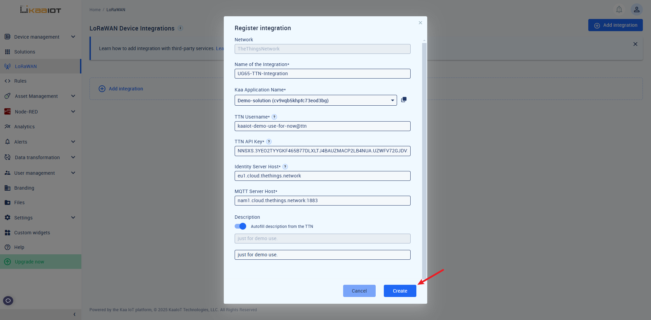The width and height of the screenshot is (651, 320).
Task: Click TTN API Key input field
Action: (322, 151)
